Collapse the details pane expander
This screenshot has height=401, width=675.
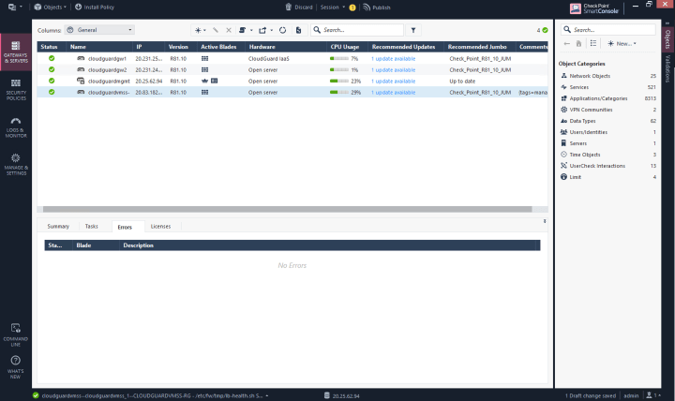click(545, 221)
